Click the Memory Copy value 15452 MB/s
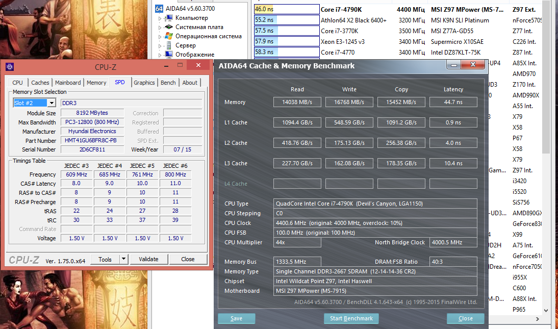Viewport: 558px width, 329px height. tap(401, 102)
